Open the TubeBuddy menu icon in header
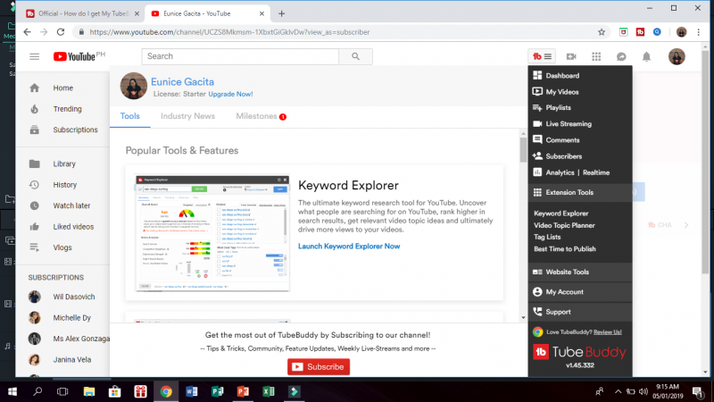The height and width of the screenshot is (402, 714). 542,56
